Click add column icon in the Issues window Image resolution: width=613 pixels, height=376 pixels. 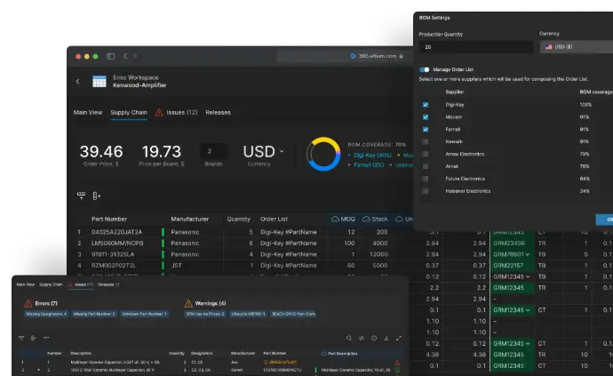tap(33, 338)
